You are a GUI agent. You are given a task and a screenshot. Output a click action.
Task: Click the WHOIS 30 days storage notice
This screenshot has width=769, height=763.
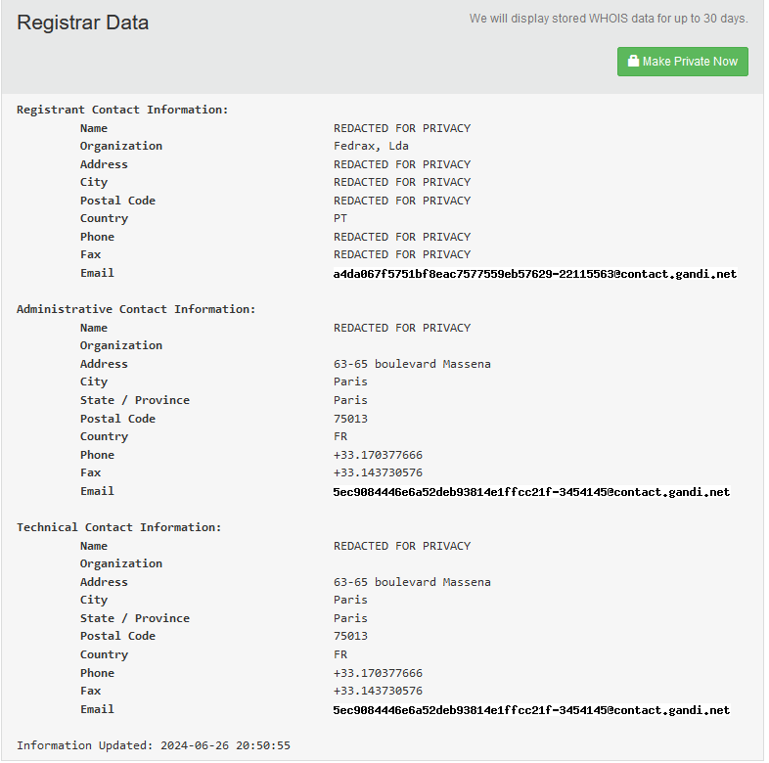[608, 19]
